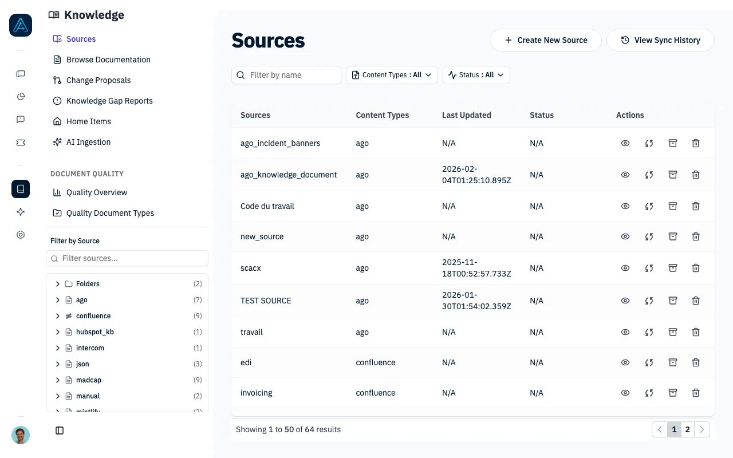This screenshot has width=733, height=458.
Task: Click the Filter by name field
Action: (x=286, y=75)
